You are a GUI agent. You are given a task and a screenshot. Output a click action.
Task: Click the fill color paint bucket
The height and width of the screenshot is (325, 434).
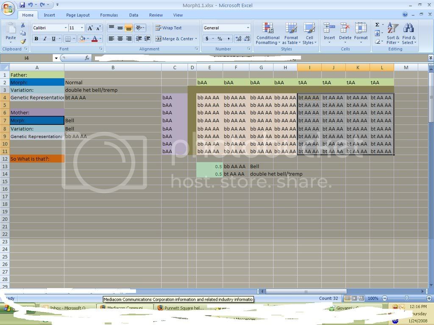point(82,39)
